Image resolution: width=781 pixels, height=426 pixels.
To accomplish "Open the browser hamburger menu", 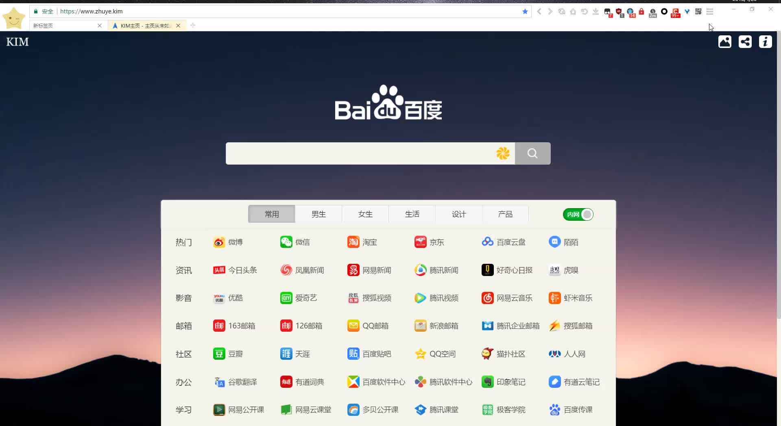I will click(710, 12).
